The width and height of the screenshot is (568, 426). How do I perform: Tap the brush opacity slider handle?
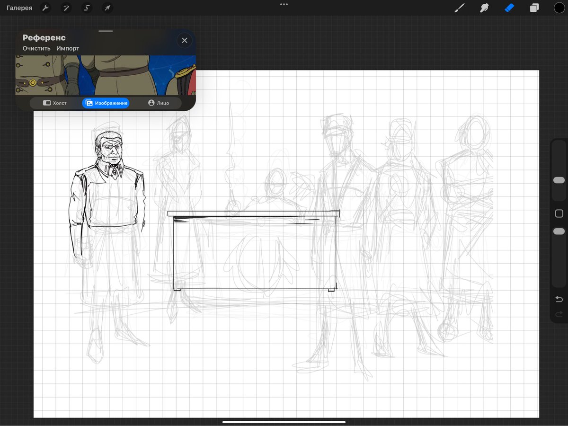coord(559,231)
